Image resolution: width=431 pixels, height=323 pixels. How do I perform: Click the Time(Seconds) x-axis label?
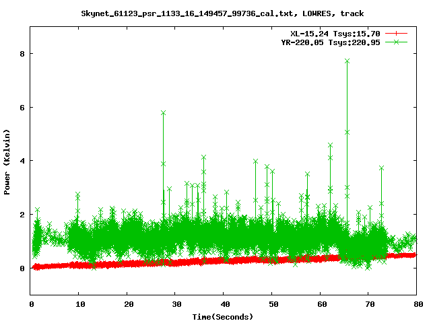pyautogui.click(x=223, y=316)
